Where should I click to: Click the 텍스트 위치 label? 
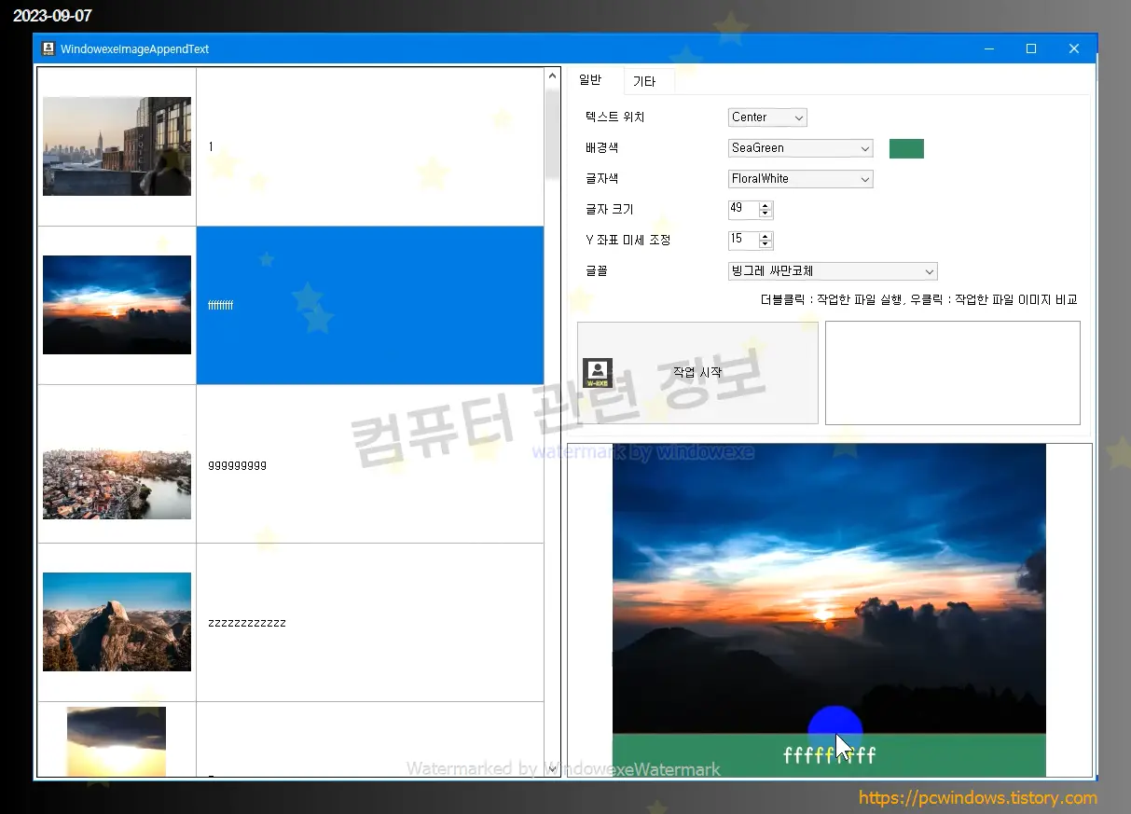[x=614, y=117]
